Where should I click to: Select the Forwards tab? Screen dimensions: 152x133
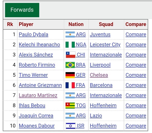point(22,10)
